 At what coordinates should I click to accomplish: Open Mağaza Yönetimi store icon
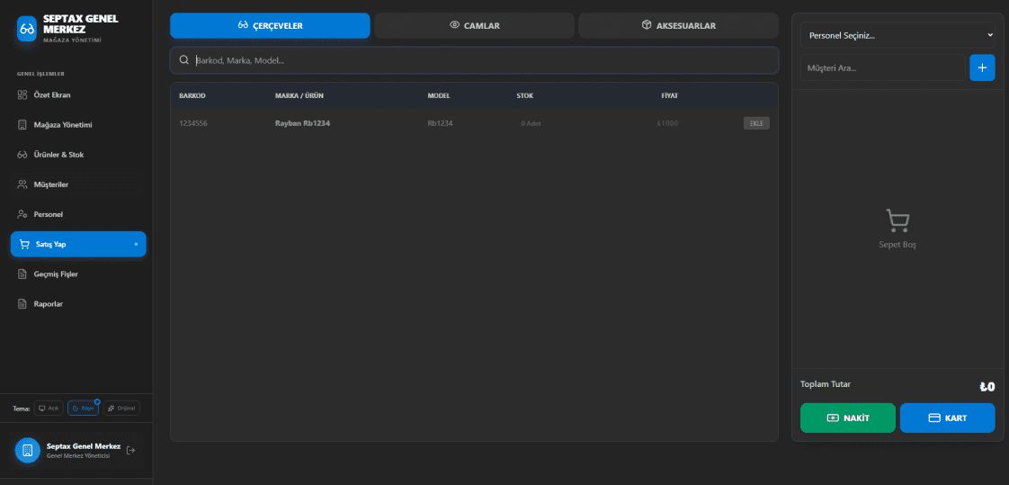click(22, 125)
